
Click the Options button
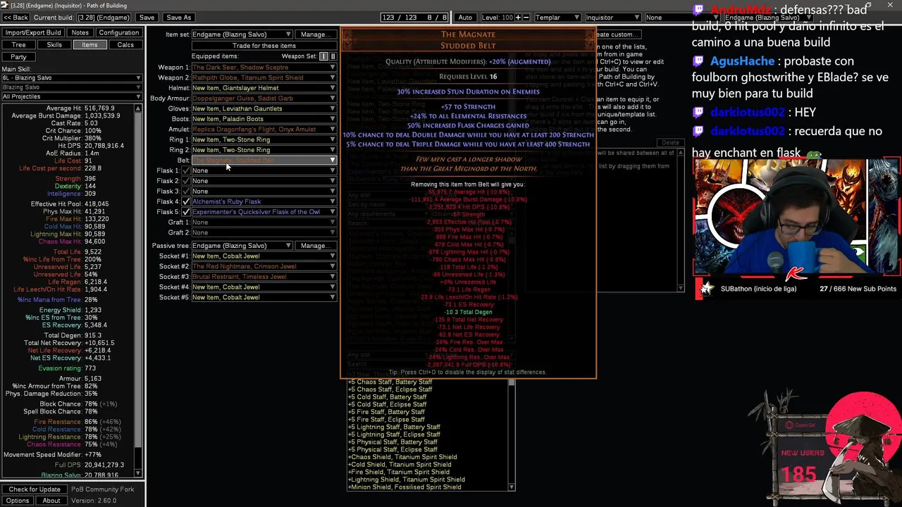pyautogui.click(x=18, y=501)
